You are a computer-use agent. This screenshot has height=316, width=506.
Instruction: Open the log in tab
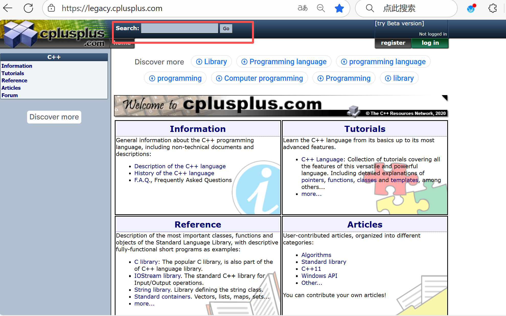tap(430, 43)
